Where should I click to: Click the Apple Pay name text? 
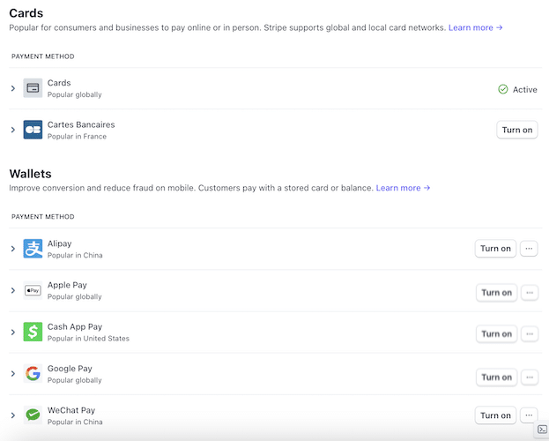67,286
